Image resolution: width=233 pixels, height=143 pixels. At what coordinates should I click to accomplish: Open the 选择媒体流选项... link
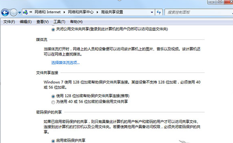(x=65, y=63)
